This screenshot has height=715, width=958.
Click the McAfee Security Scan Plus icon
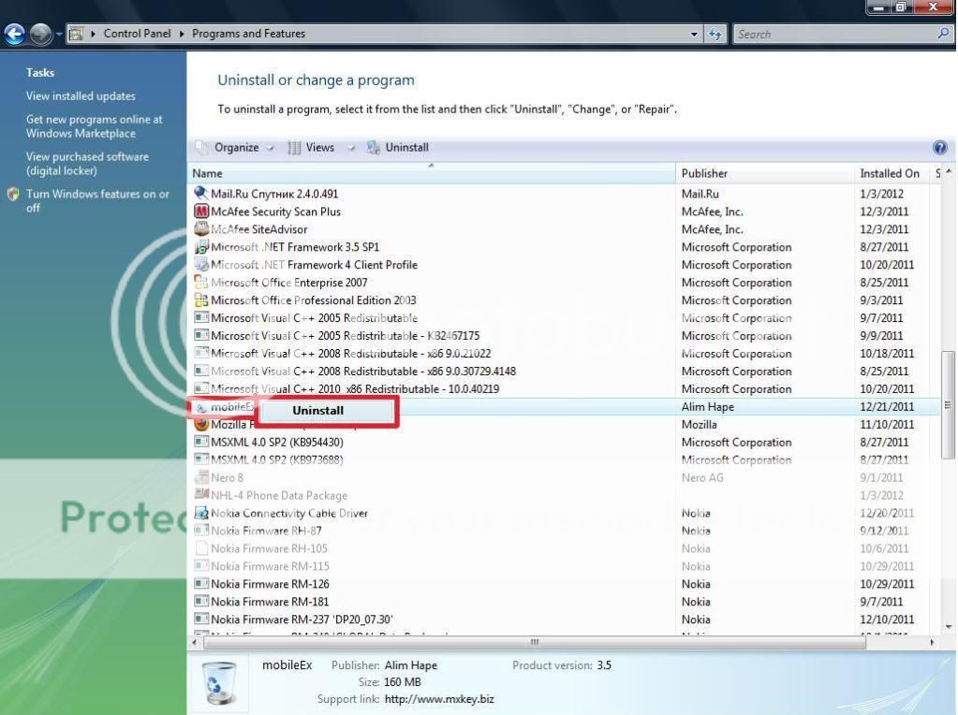(201, 212)
